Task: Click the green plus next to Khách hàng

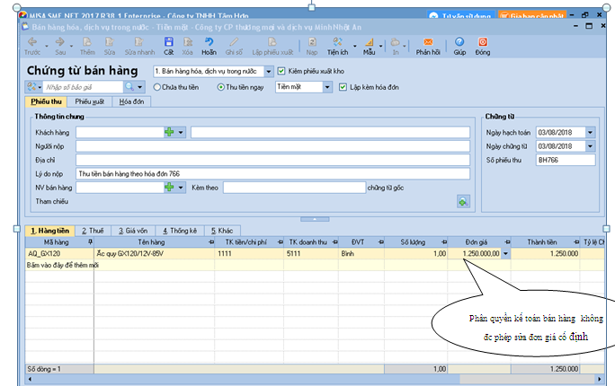Action: pos(168,132)
